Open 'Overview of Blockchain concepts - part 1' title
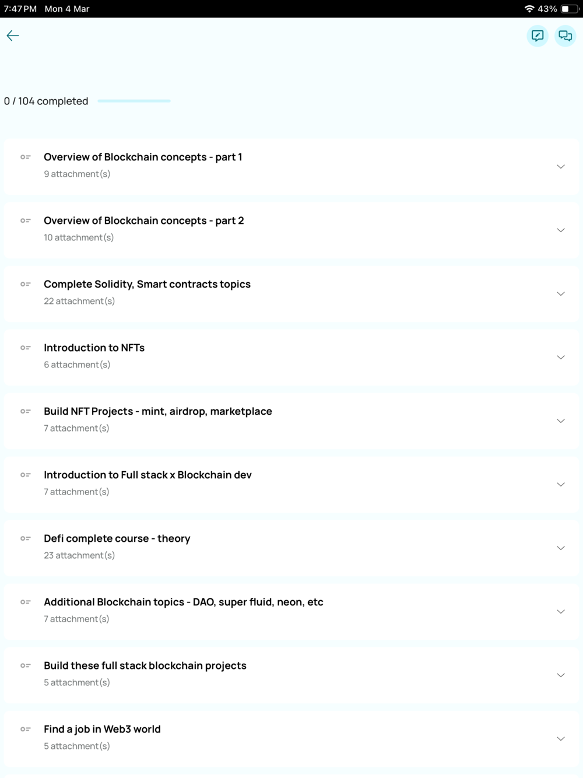Screen dimensions: 583x778 click(143, 157)
